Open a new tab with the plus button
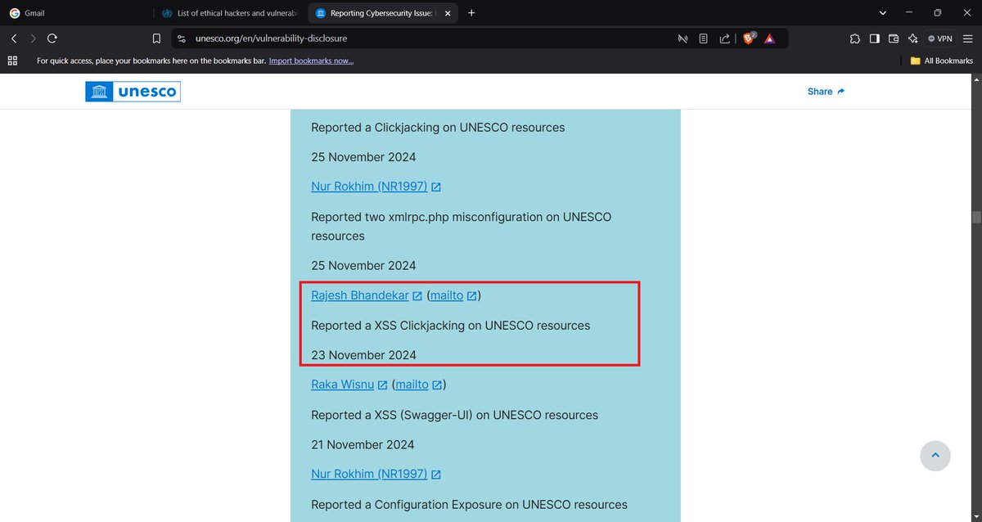Image resolution: width=982 pixels, height=522 pixels. (x=471, y=13)
